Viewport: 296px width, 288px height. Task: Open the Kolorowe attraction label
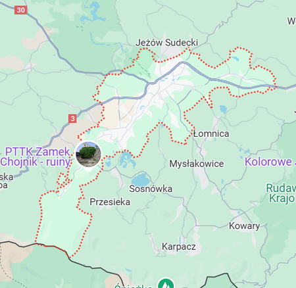point(270,162)
